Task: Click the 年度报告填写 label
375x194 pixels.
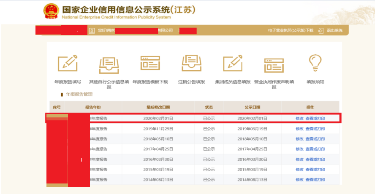Action: pos(68,82)
